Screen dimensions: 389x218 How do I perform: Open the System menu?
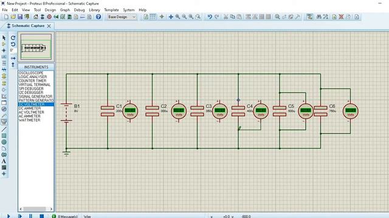click(x=129, y=10)
